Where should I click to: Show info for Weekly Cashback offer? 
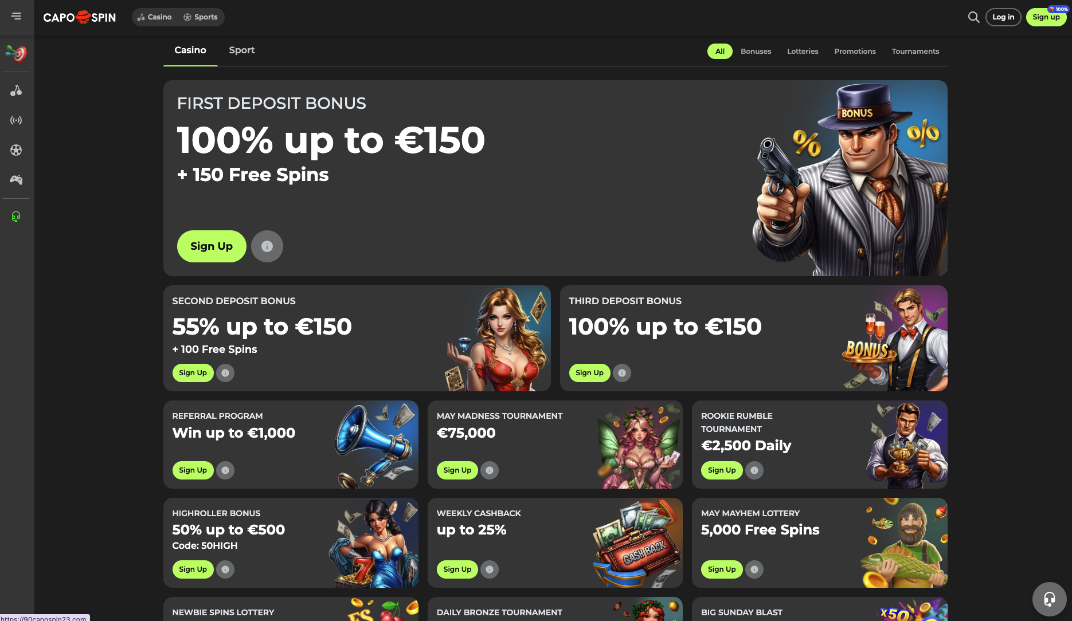click(x=490, y=569)
